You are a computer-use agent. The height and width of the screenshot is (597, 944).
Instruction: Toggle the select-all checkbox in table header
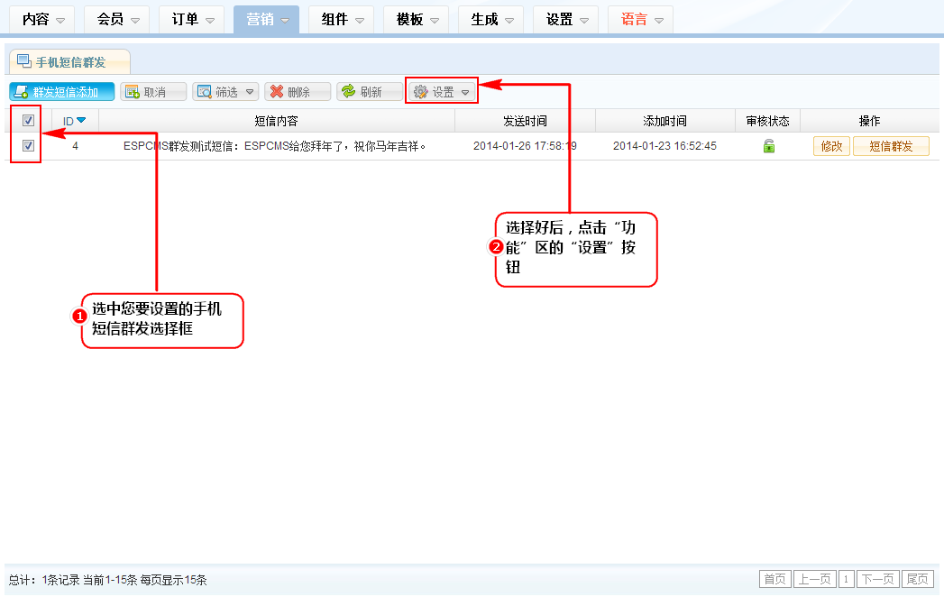point(28,120)
